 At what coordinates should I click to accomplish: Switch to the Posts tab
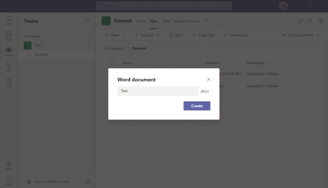(141, 21)
